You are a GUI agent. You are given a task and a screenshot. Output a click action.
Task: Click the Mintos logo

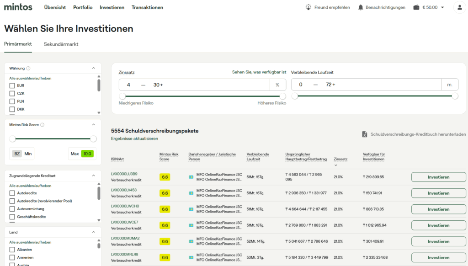pos(18,7)
